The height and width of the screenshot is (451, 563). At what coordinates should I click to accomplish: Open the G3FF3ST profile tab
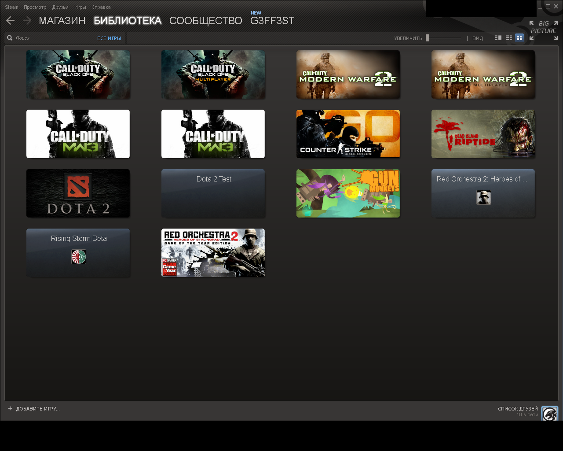[x=272, y=21]
